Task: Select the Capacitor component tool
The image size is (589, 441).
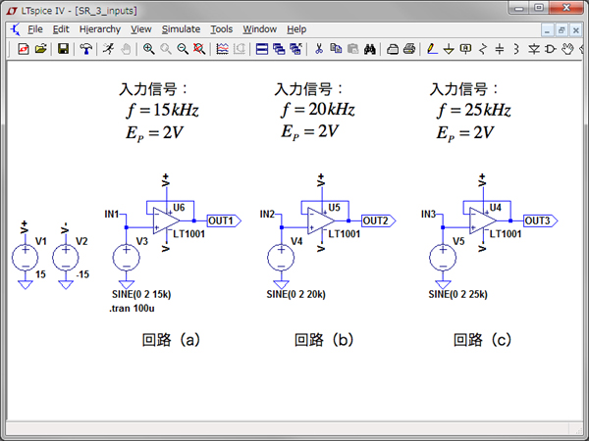Action: pos(499,48)
